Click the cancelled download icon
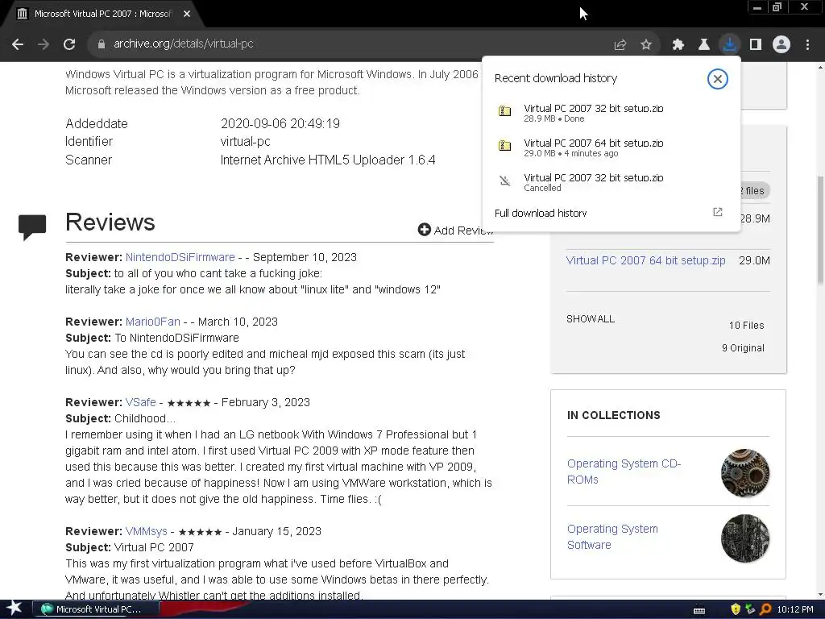This screenshot has width=825, height=619. [x=504, y=181]
